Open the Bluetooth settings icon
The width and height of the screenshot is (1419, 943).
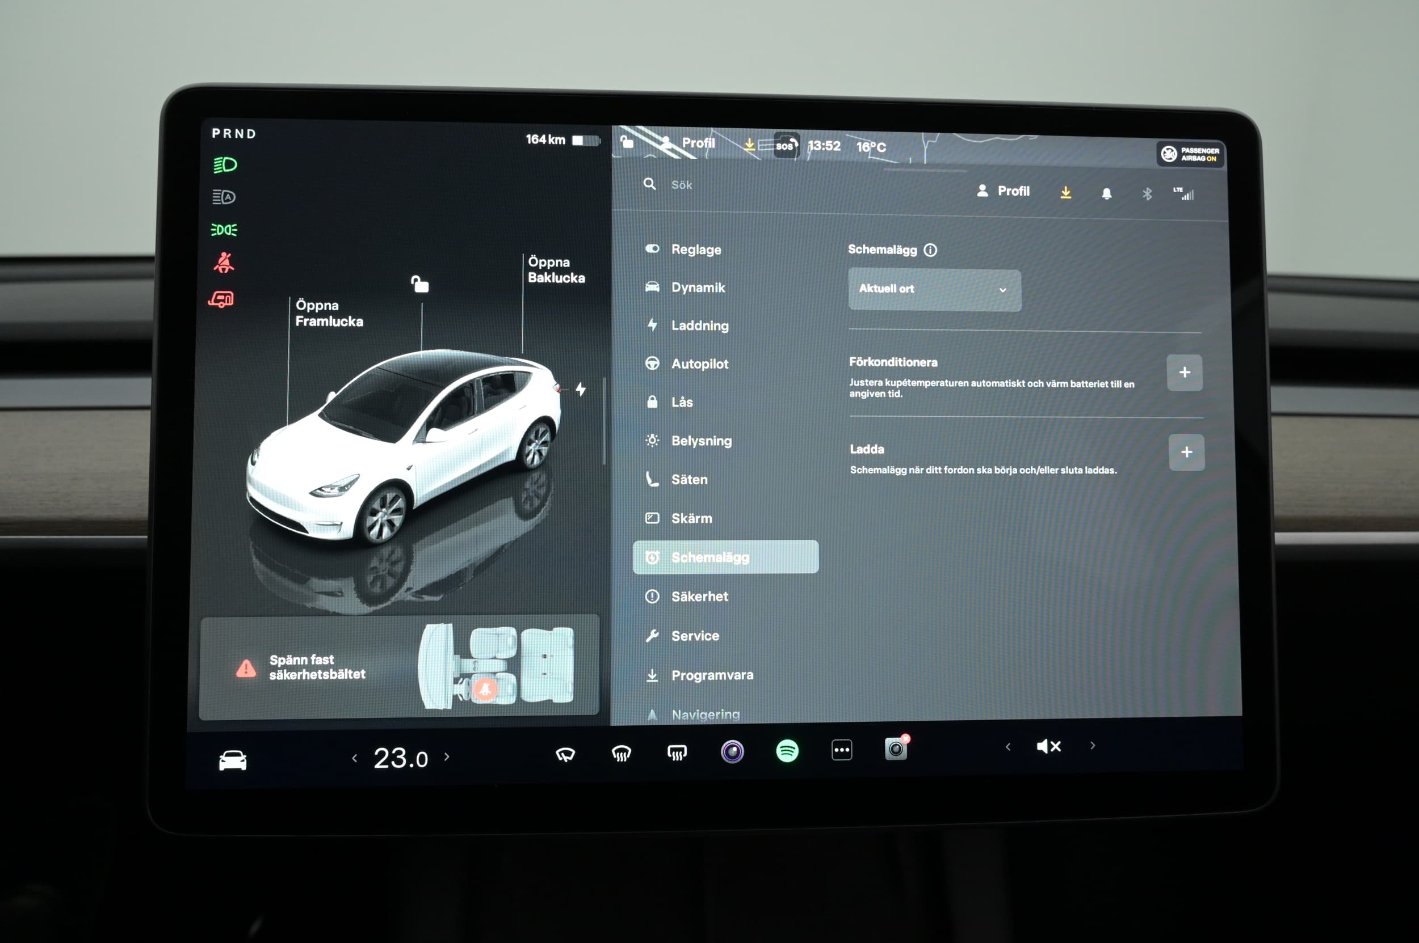(1147, 194)
